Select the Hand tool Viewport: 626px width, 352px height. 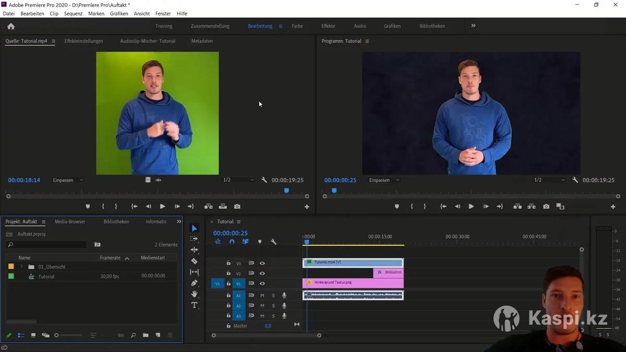[194, 294]
